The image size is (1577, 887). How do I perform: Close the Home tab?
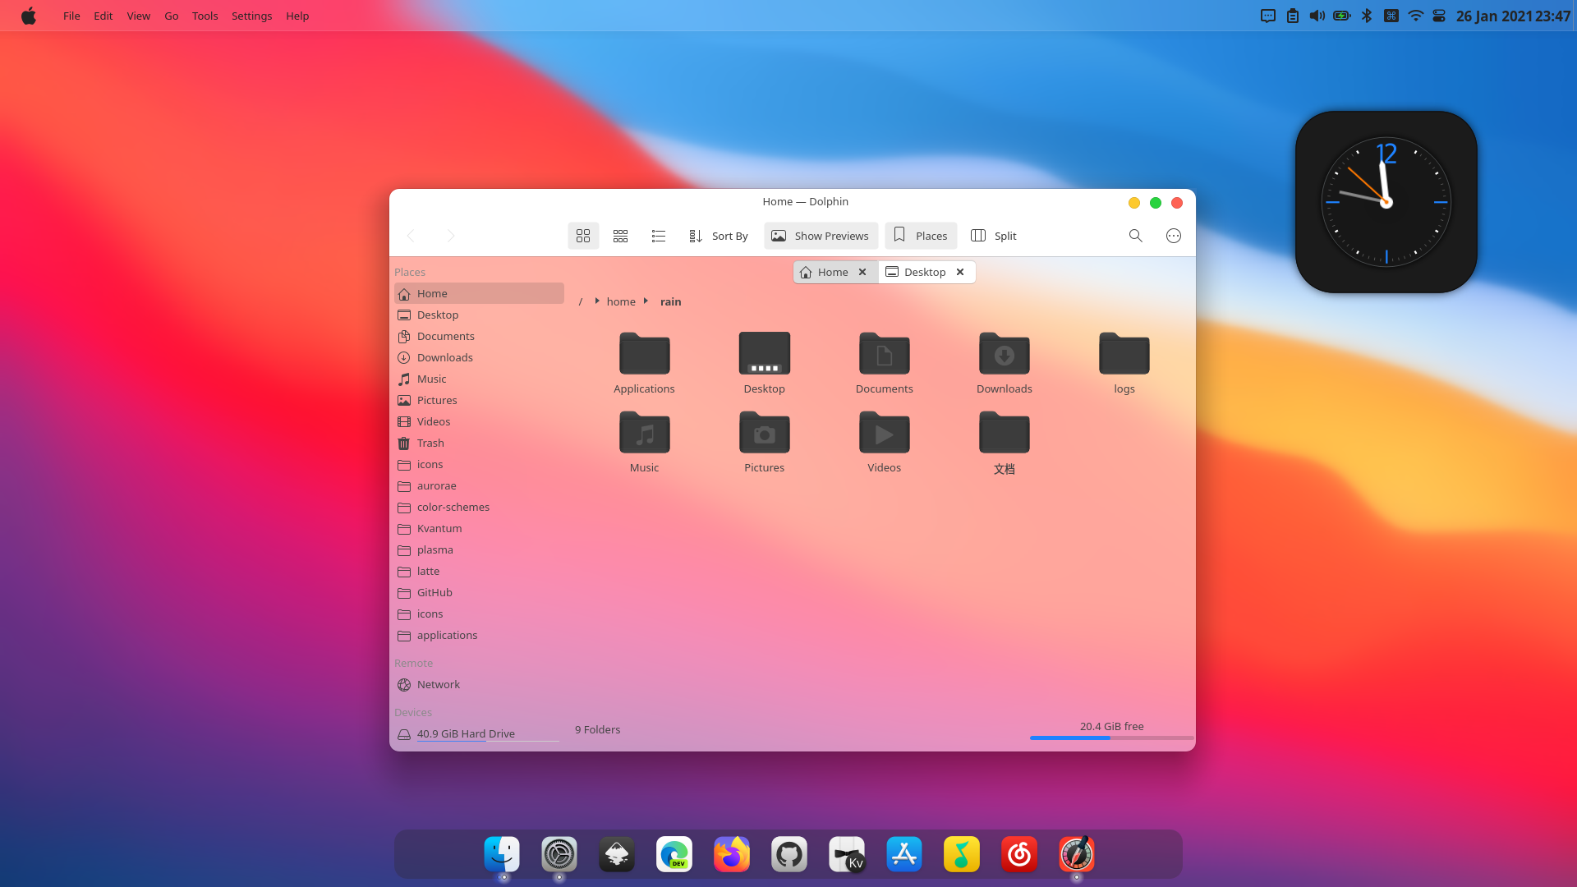click(x=862, y=272)
